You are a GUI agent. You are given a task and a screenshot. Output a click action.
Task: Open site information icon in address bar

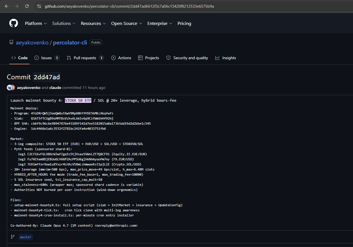tap(39, 6)
